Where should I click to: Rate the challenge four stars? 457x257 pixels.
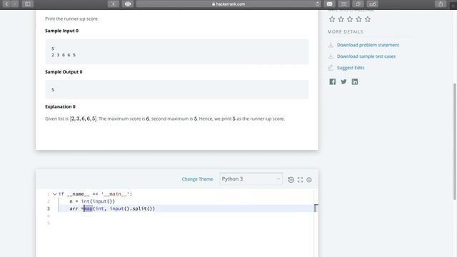pos(358,19)
